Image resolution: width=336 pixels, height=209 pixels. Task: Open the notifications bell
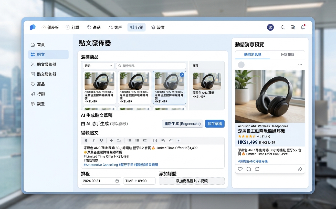(x=303, y=27)
